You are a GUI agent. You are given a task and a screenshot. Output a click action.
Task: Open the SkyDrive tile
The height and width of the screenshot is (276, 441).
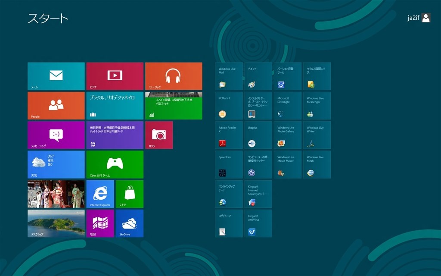pyautogui.click(x=130, y=223)
